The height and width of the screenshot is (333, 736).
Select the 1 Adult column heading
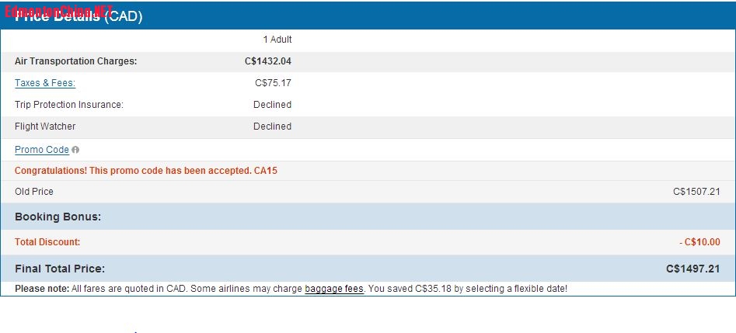(277, 40)
